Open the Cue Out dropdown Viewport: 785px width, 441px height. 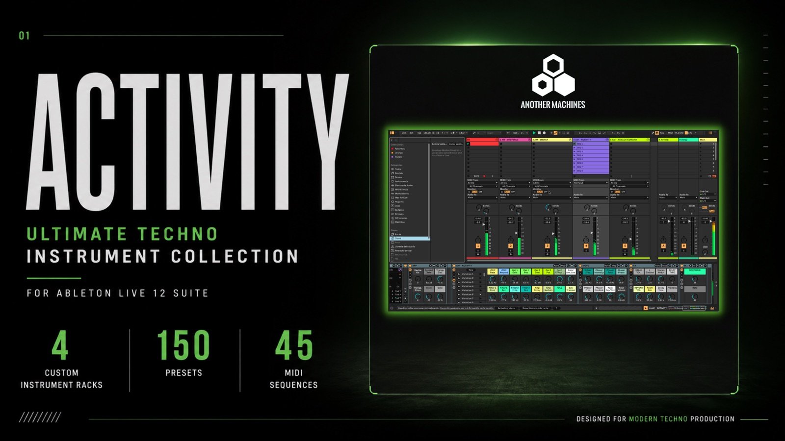coord(708,194)
